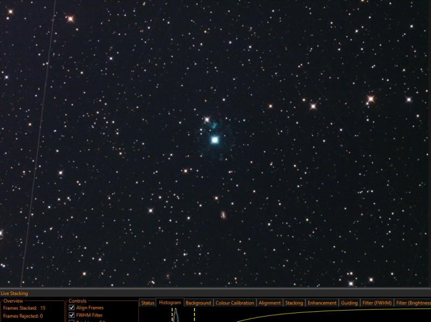This screenshot has height=322, width=431.
Task: Click the Controls group label
Action: [x=78, y=301]
